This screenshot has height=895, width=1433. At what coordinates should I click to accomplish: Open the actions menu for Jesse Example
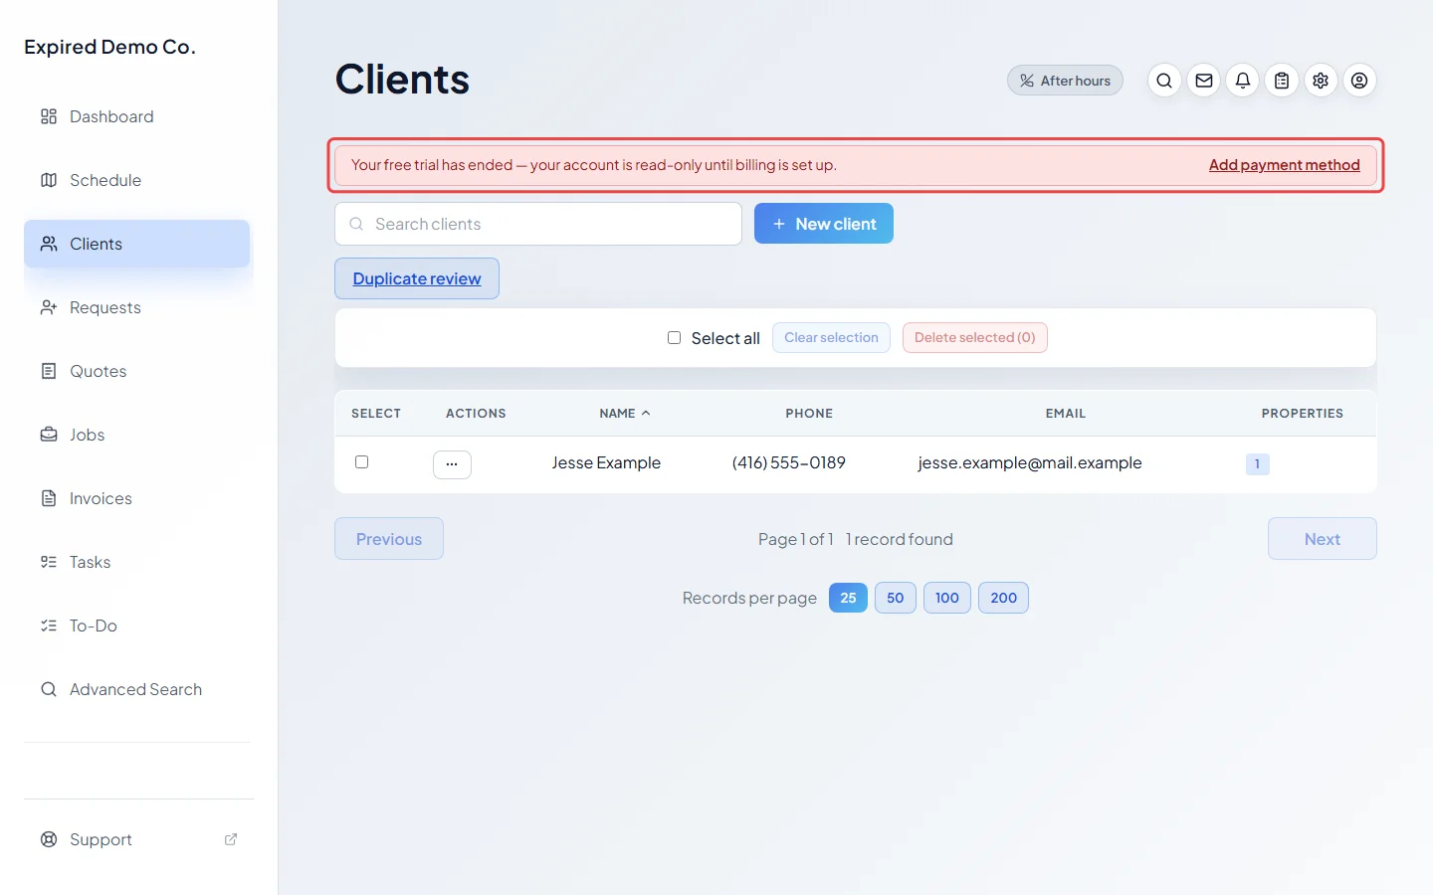[x=452, y=464]
